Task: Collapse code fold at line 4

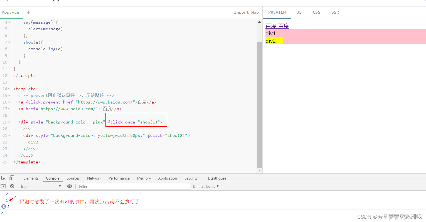Action: pos(9,22)
